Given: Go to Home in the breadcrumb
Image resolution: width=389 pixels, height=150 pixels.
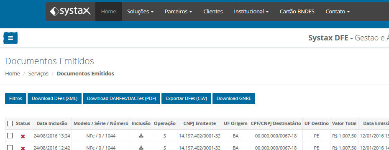Looking at the screenshot, I should tap(13, 74).
